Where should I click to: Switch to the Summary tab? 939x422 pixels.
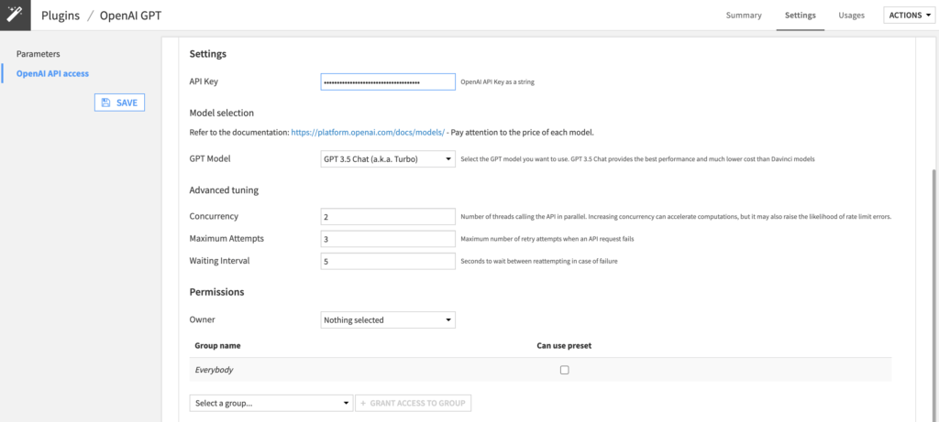(744, 16)
